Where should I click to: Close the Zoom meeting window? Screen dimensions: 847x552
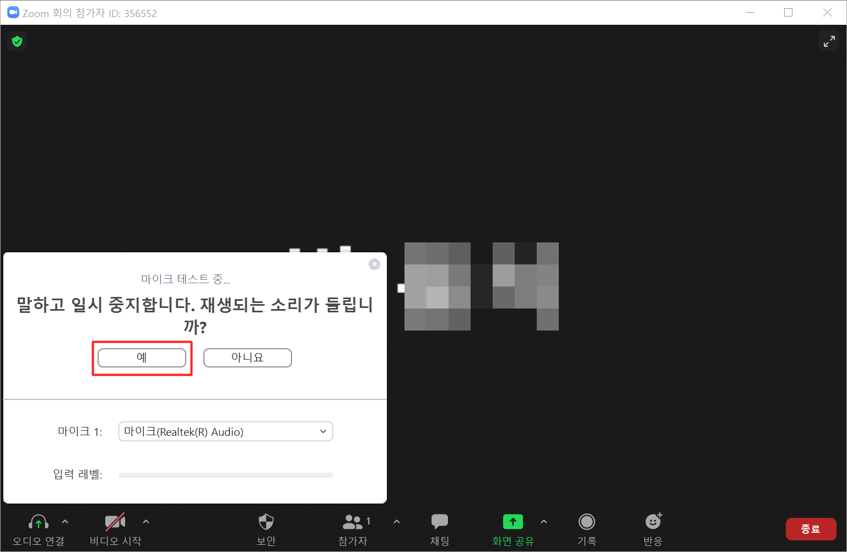[827, 12]
